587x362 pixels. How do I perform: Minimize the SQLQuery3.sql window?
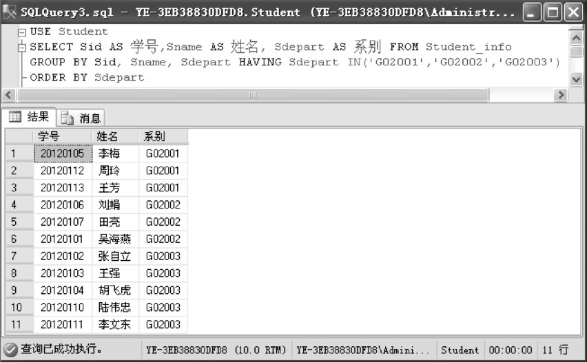(x=531, y=12)
